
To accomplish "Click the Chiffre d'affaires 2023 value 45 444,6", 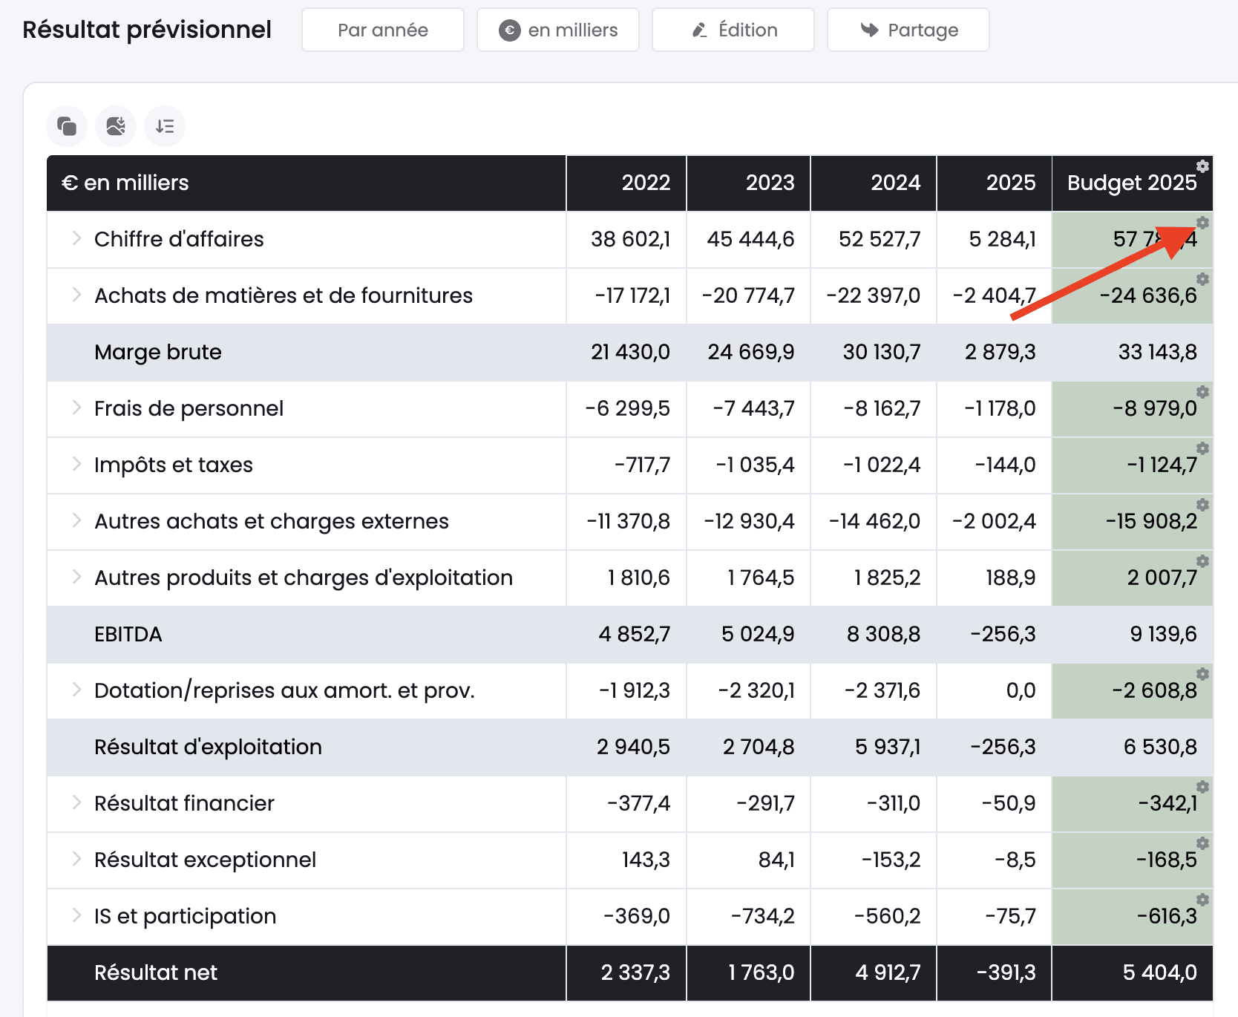I will pos(750,239).
